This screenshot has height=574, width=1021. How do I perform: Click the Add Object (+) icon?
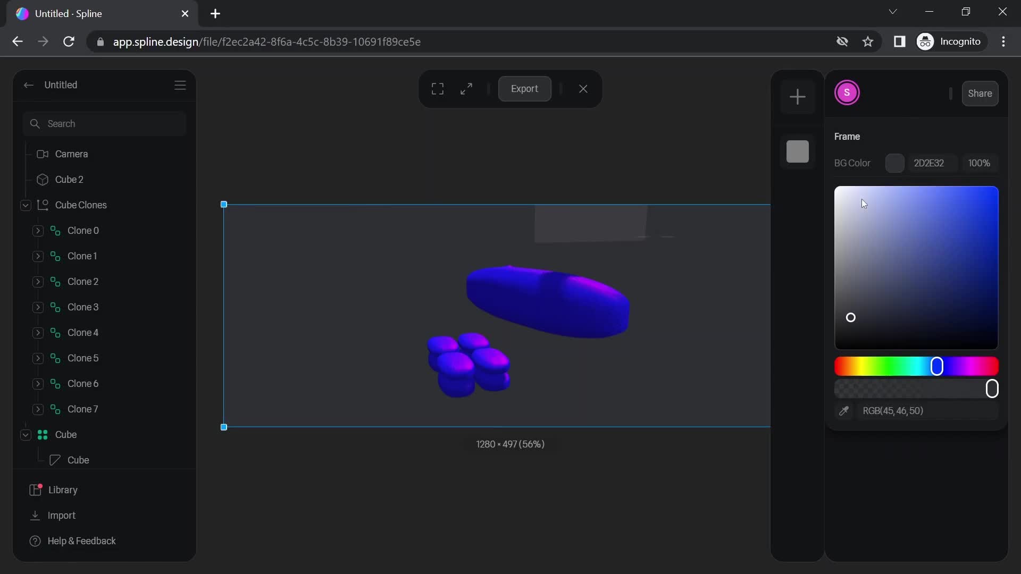point(798,97)
